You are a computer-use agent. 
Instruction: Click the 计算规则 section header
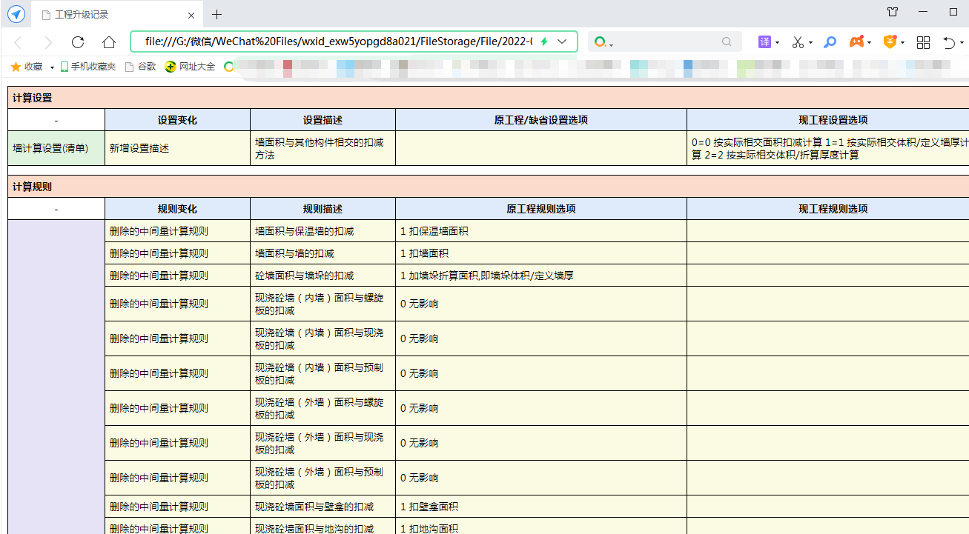pyautogui.click(x=488, y=187)
